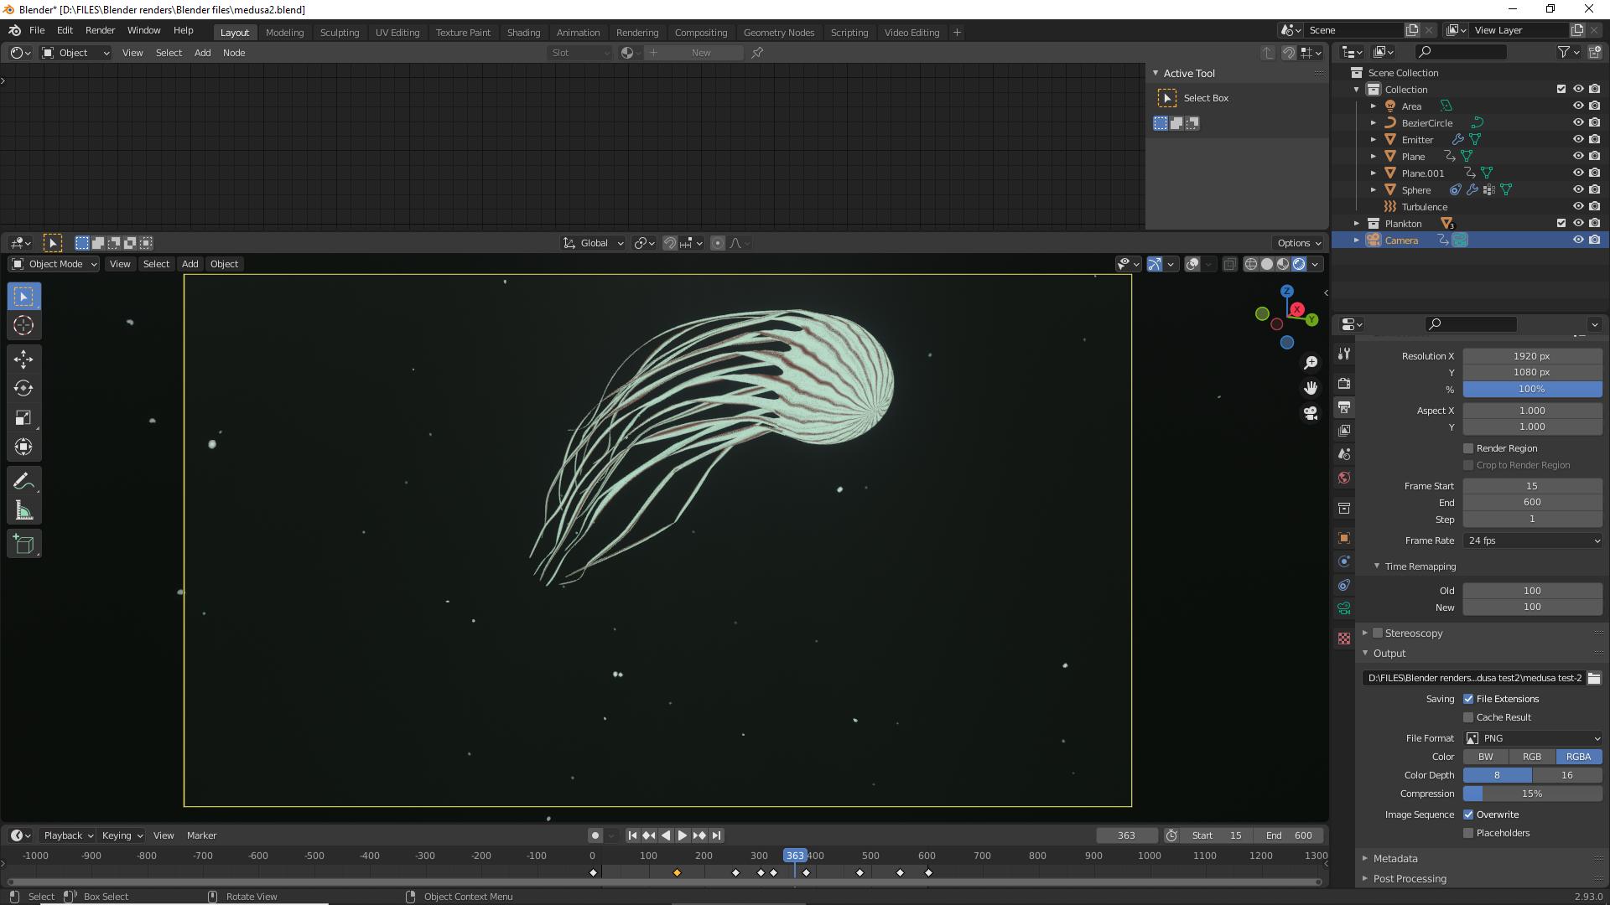Image resolution: width=1610 pixels, height=905 pixels.
Task: Toggle camera view with the viewport camera icon
Action: pyautogui.click(x=1310, y=413)
